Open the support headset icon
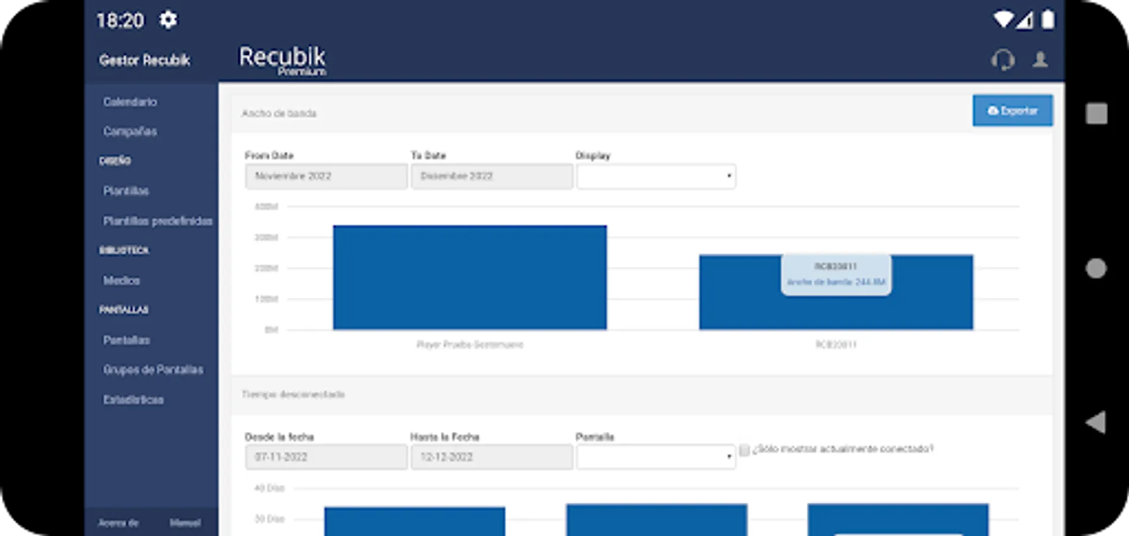The height and width of the screenshot is (536, 1129). click(x=1003, y=60)
